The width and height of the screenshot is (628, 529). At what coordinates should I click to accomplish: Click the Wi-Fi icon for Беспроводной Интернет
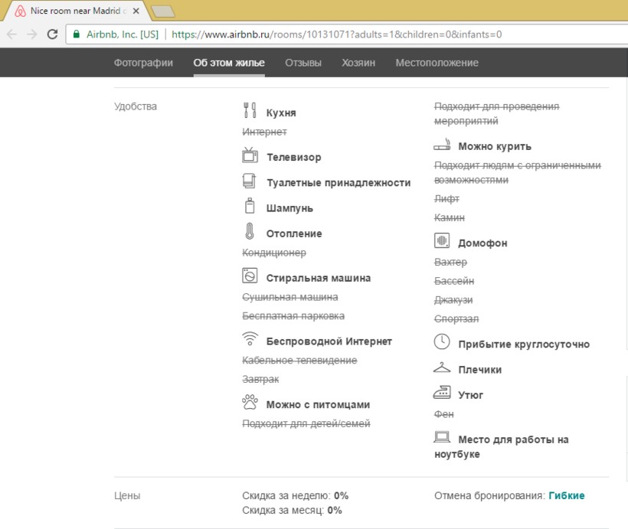tap(250, 339)
